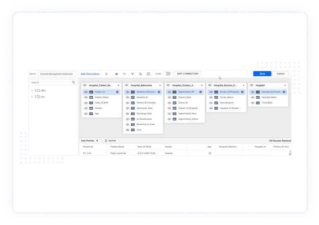The height and width of the screenshot is (225, 319).
Task: Toggle the Data Preview switch
Action: point(98,141)
